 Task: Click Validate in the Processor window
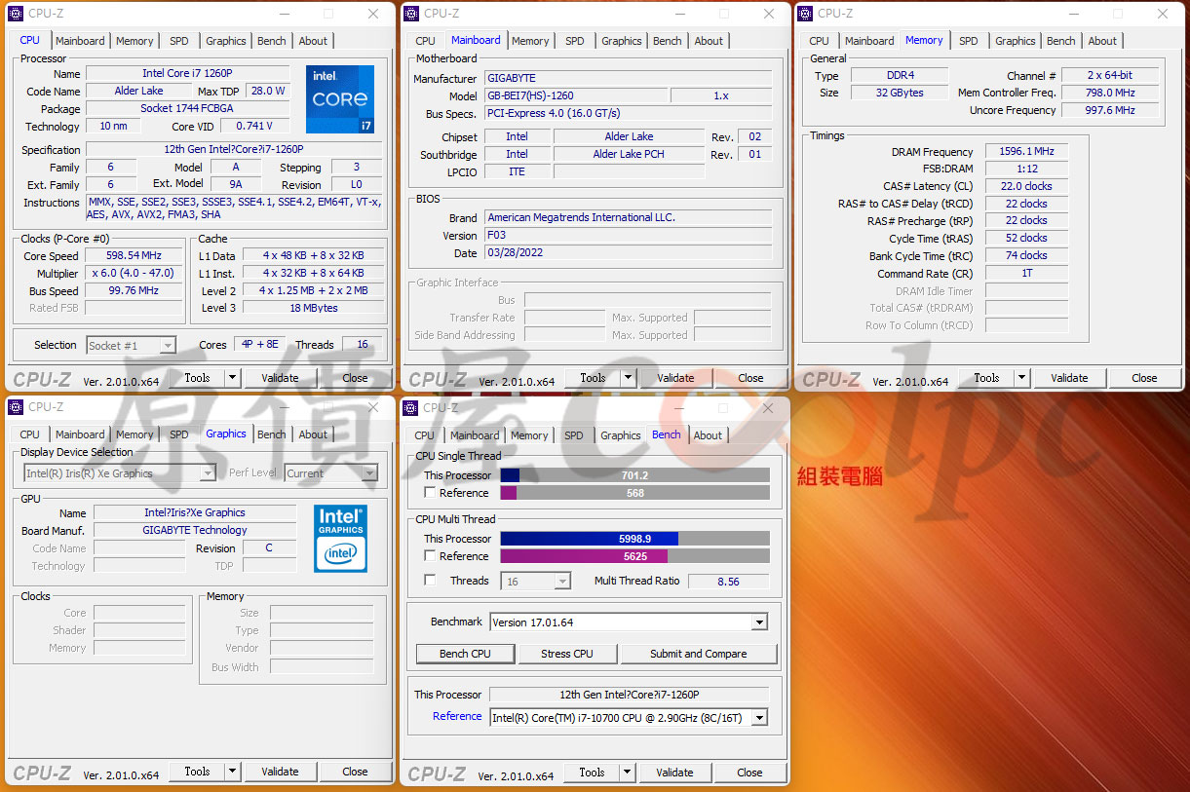(x=280, y=378)
